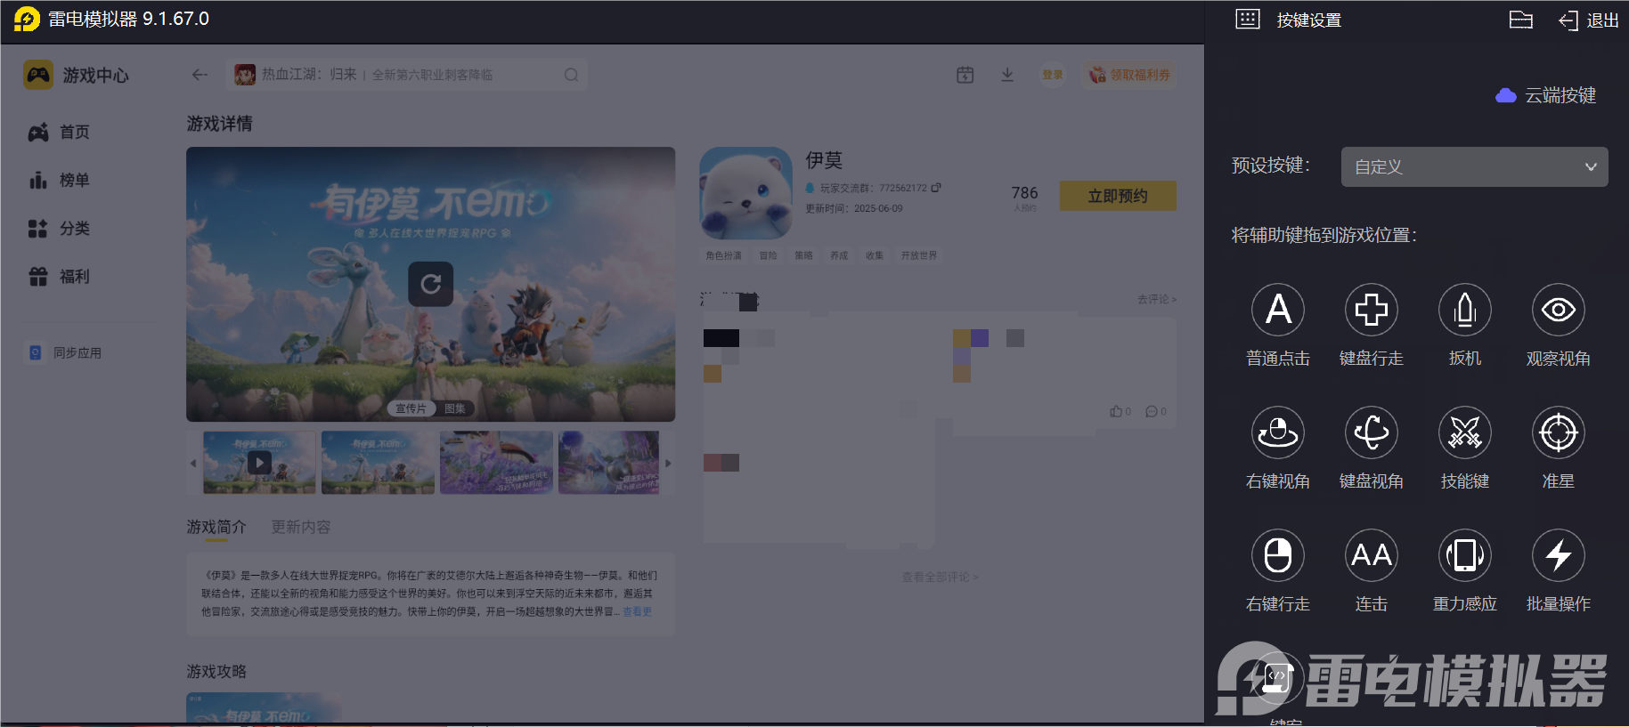Select the 准星 crosshair key icon

(1559, 432)
